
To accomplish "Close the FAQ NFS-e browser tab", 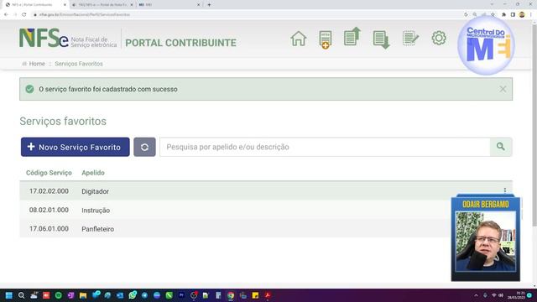I will pos(132,5).
